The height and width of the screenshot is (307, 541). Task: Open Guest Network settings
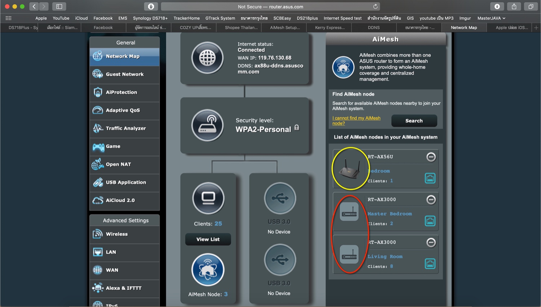pos(124,75)
